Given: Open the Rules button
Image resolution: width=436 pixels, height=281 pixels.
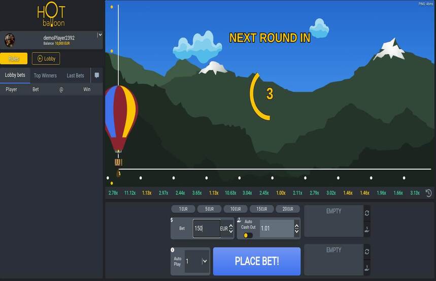Looking at the screenshot, I should 14,58.
